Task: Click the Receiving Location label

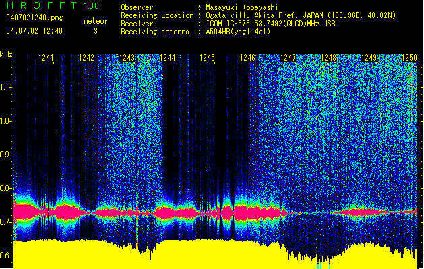Action: 157,15
